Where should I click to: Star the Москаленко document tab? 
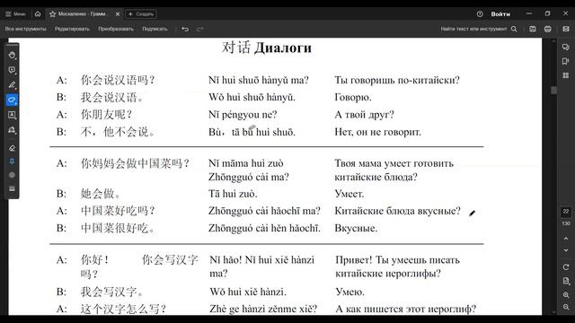[x=52, y=14]
